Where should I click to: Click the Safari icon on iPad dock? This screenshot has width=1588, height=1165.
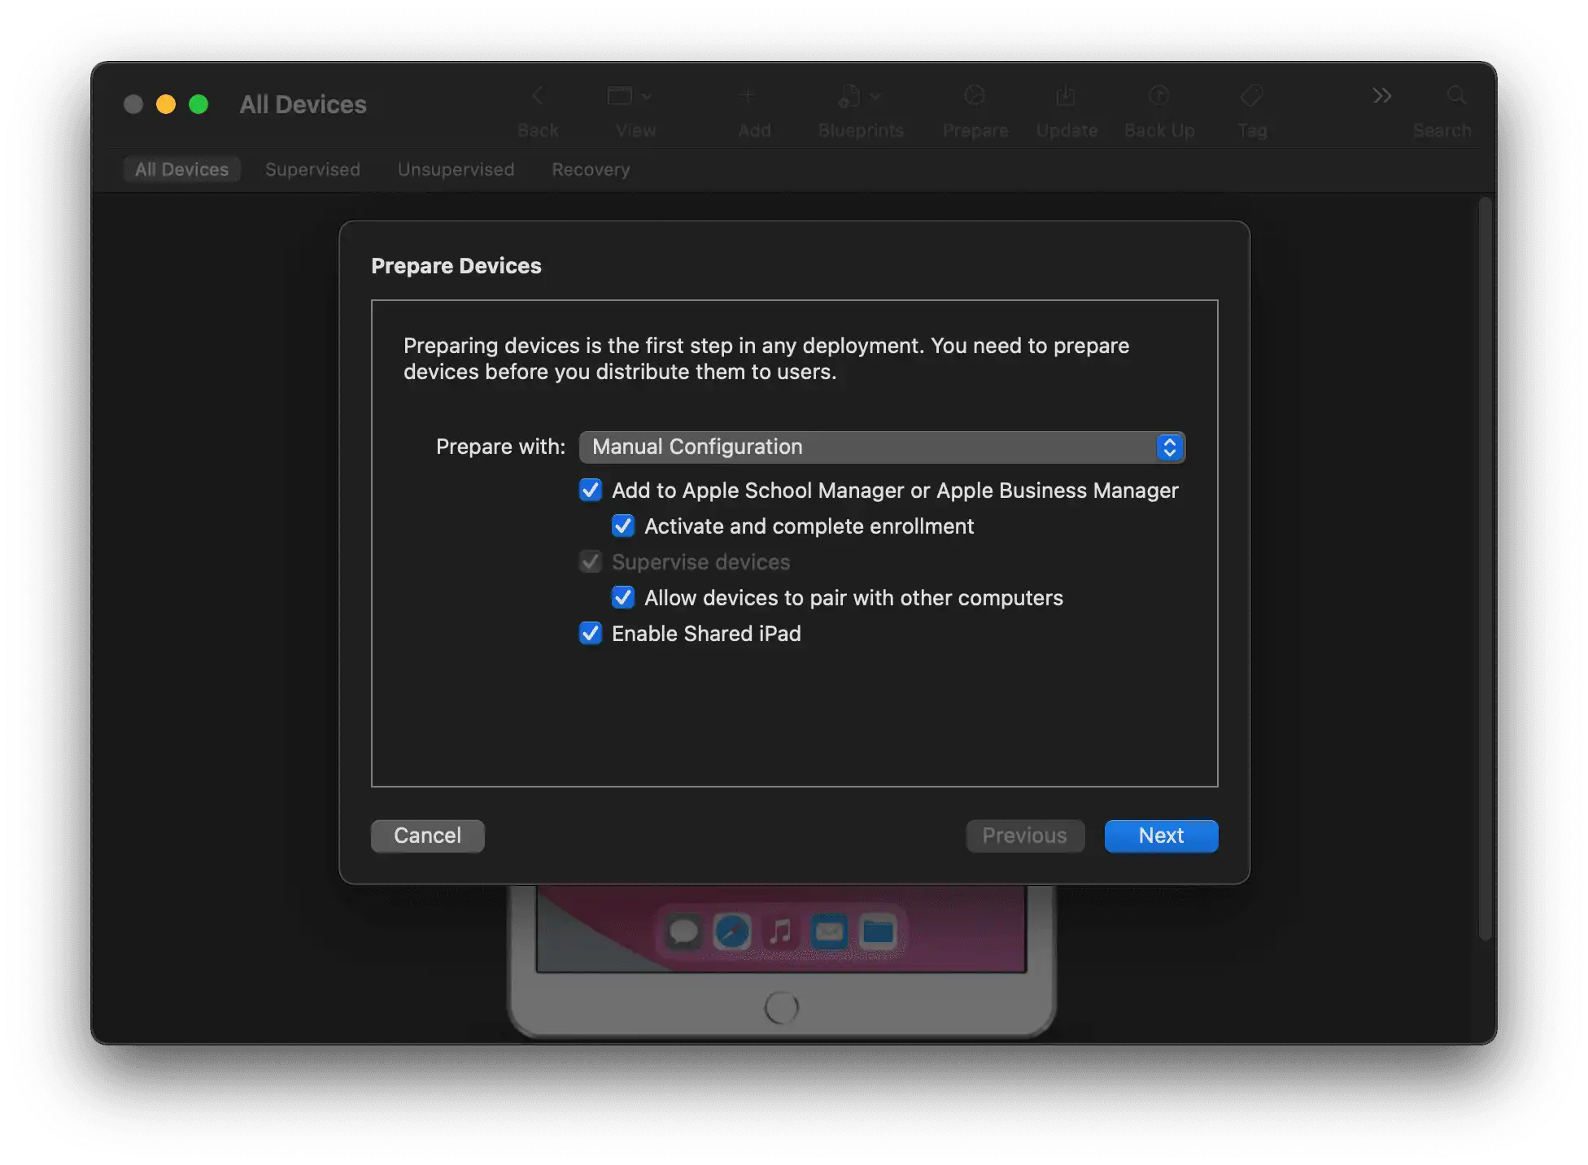[x=731, y=932]
